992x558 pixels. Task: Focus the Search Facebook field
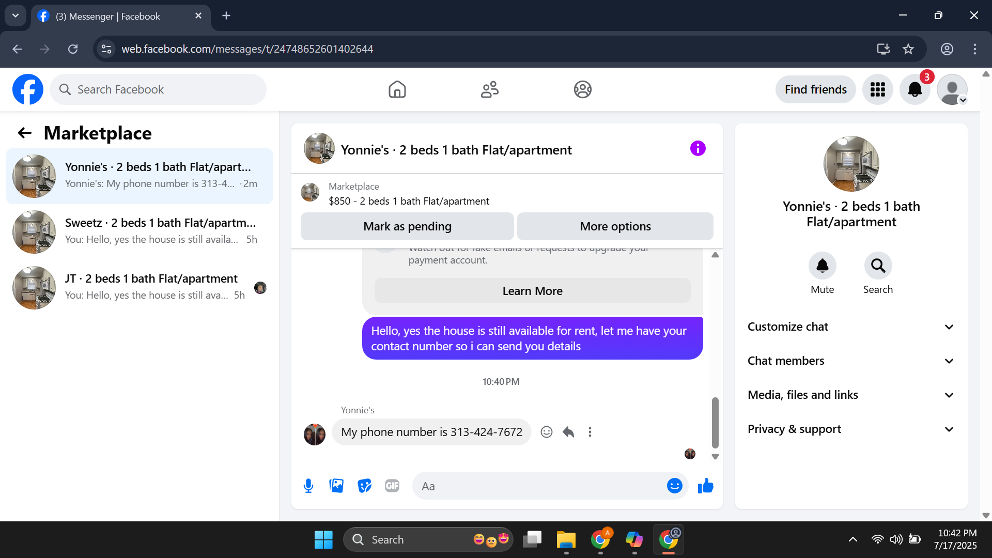click(x=158, y=89)
